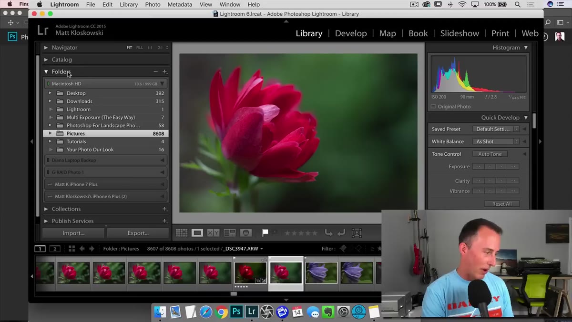This screenshot has height=322, width=572.
Task: Set Navigator zoom to FILL
Action: click(x=139, y=48)
